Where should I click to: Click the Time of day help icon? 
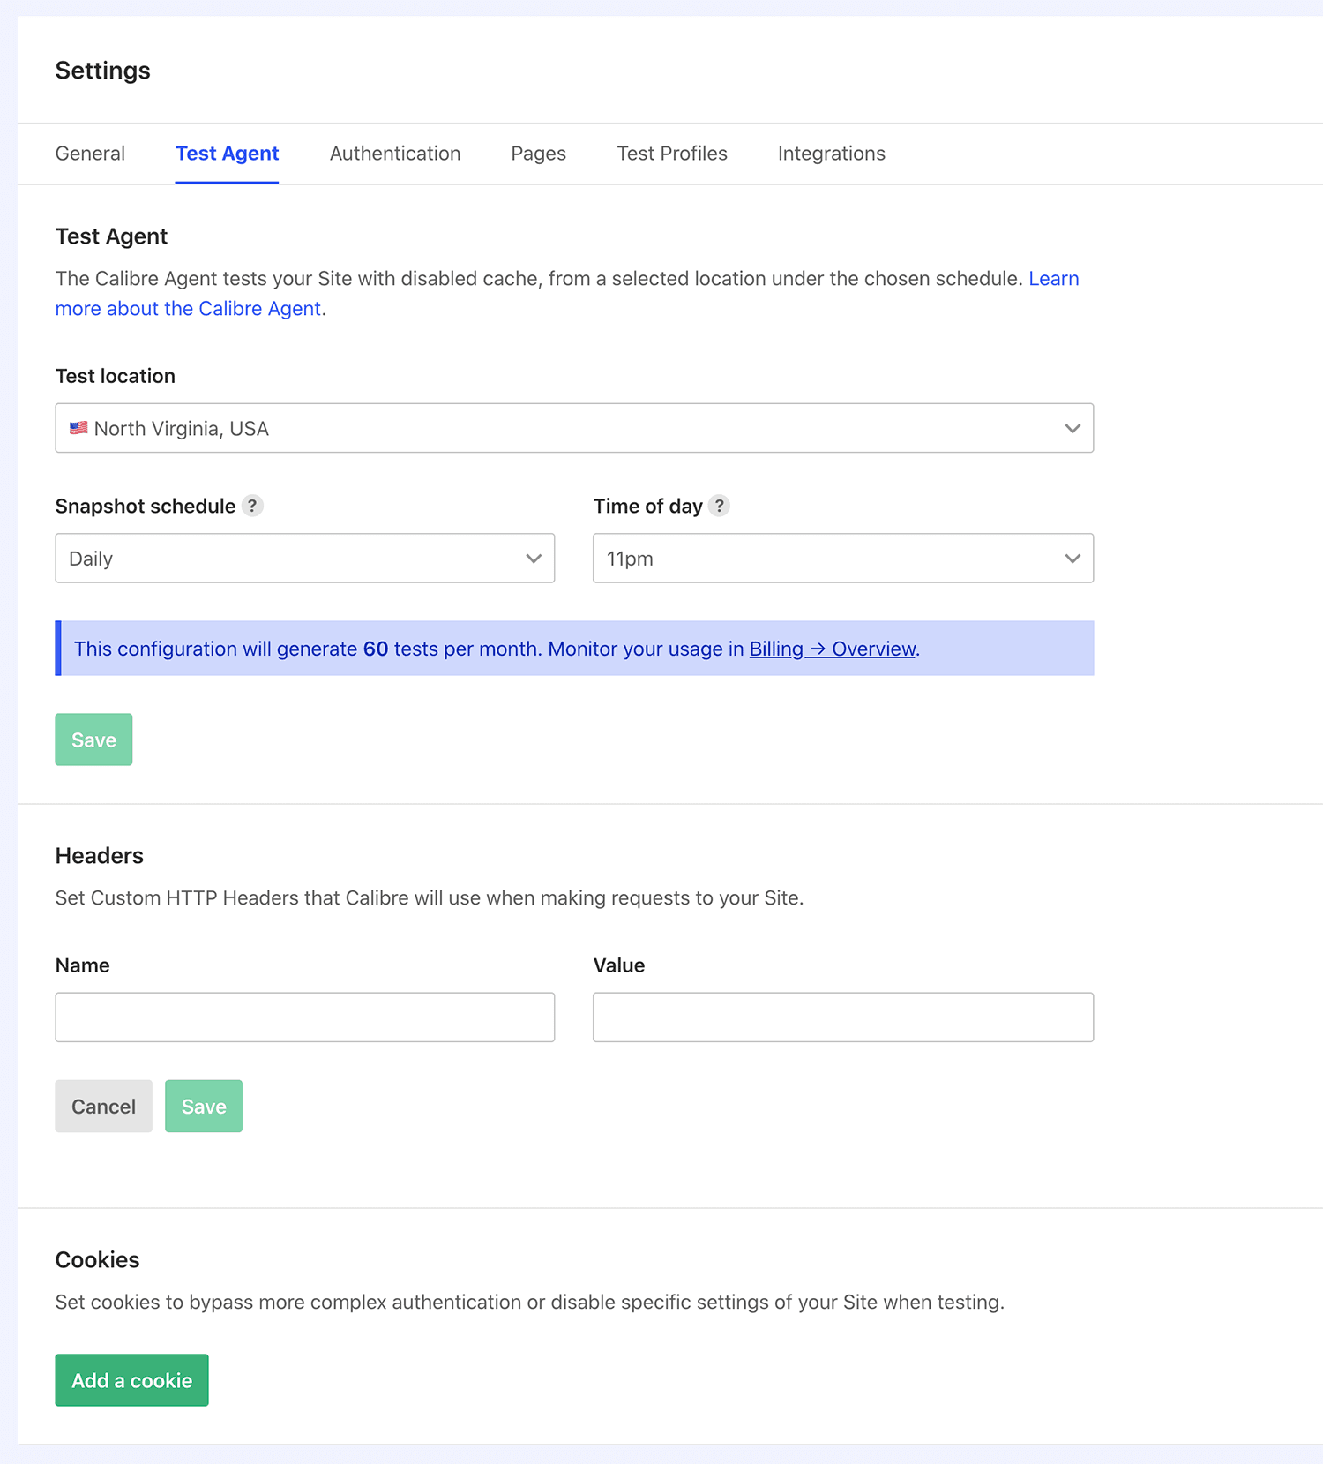tap(719, 506)
